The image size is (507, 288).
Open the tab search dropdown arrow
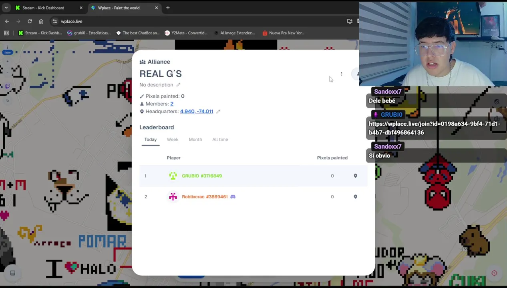click(6, 8)
